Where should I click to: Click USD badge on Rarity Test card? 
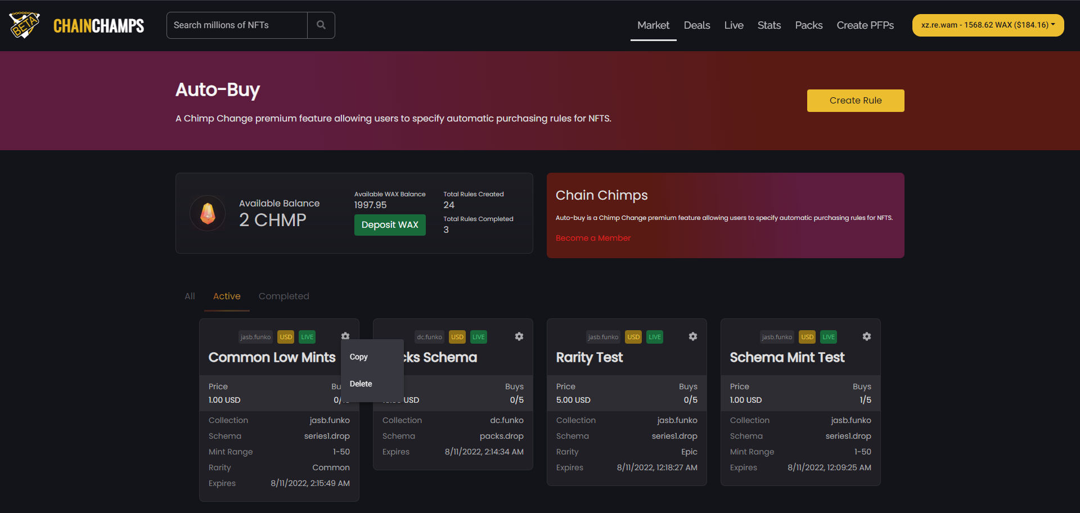point(633,337)
